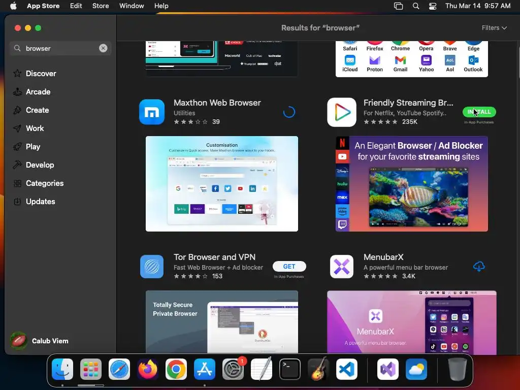View the Totally Secure Private Browser screenshot
Viewport: 520px width, 390px height.
(x=222, y=321)
